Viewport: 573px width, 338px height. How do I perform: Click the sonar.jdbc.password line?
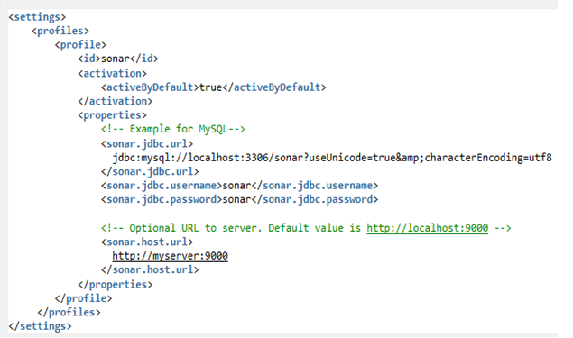pos(239,199)
